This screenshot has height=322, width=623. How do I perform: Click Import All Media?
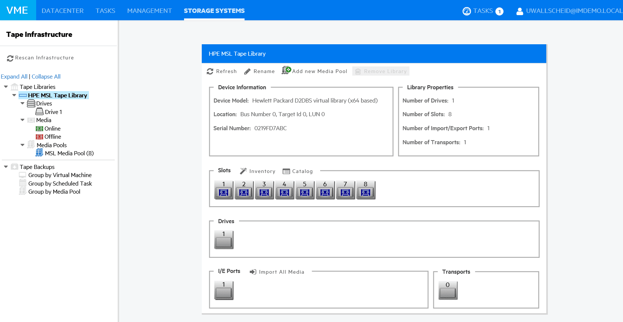point(277,272)
